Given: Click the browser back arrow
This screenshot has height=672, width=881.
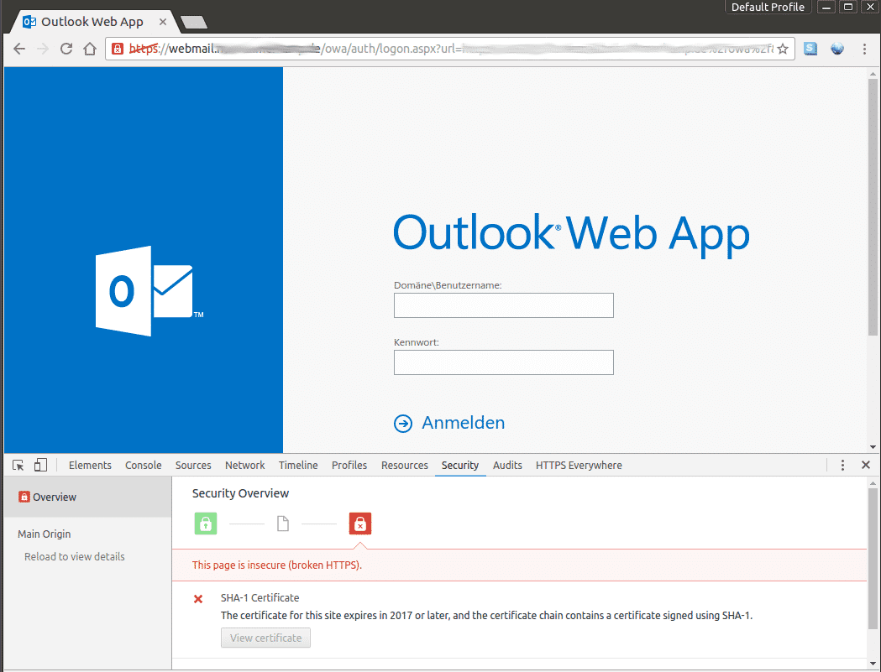Looking at the screenshot, I should click(19, 49).
